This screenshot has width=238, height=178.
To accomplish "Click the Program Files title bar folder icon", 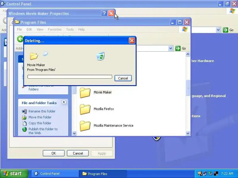I will [17, 22].
